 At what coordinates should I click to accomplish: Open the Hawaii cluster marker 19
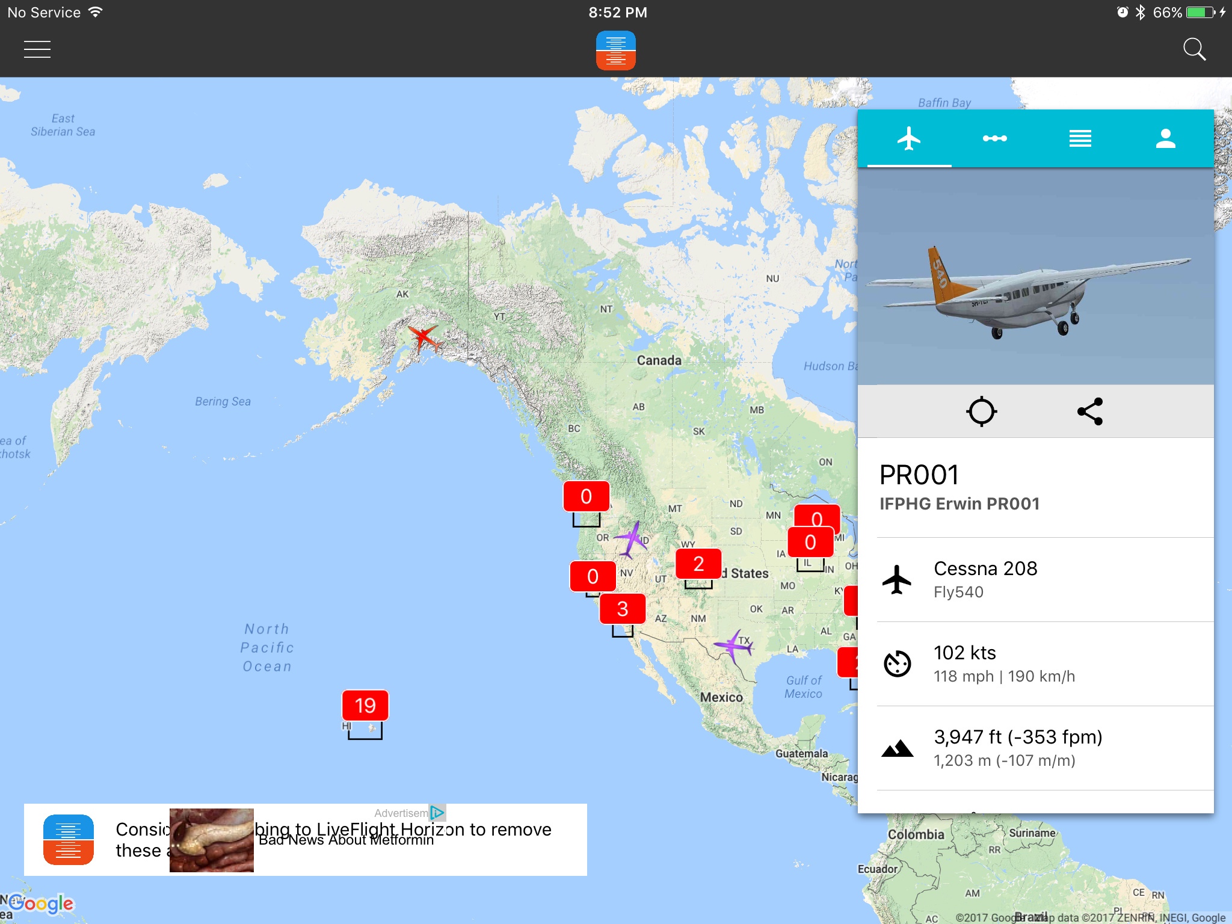[365, 706]
